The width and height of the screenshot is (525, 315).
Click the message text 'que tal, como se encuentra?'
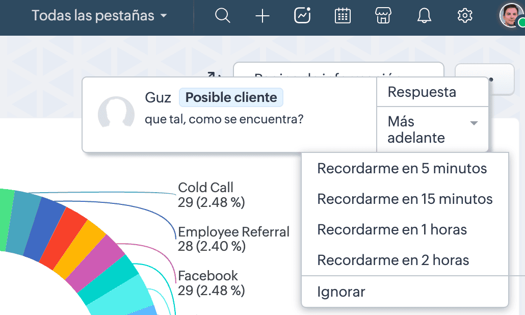[x=224, y=119]
